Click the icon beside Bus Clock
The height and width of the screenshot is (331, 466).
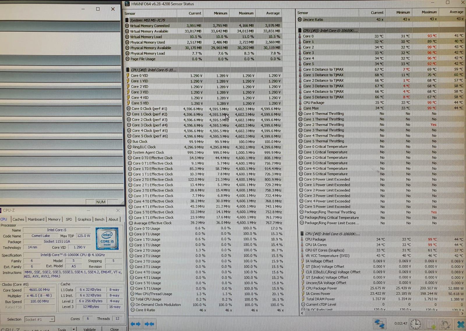(x=129, y=141)
